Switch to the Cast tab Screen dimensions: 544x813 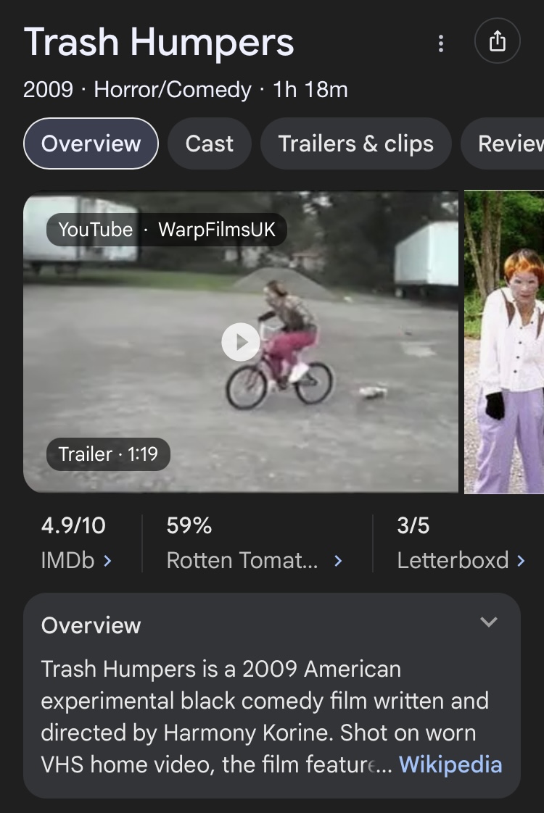click(x=209, y=143)
